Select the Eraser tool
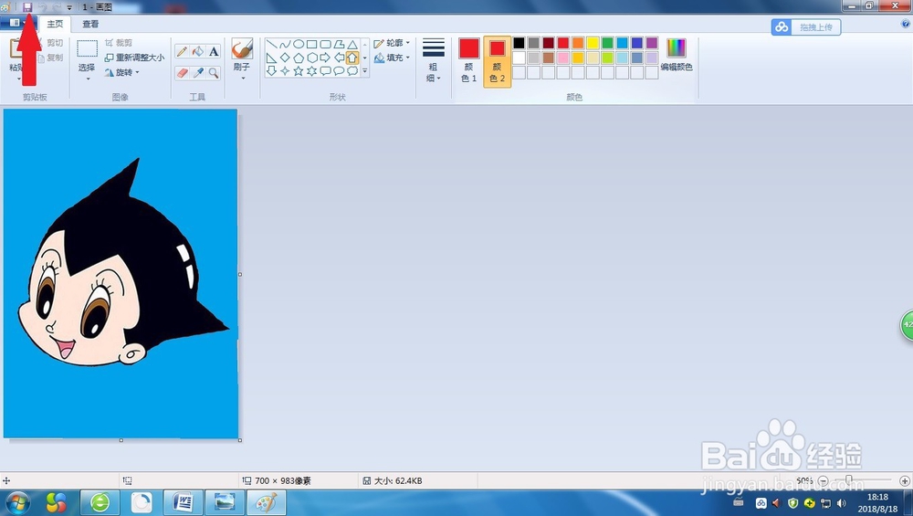The height and width of the screenshot is (516, 913). [182, 73]
